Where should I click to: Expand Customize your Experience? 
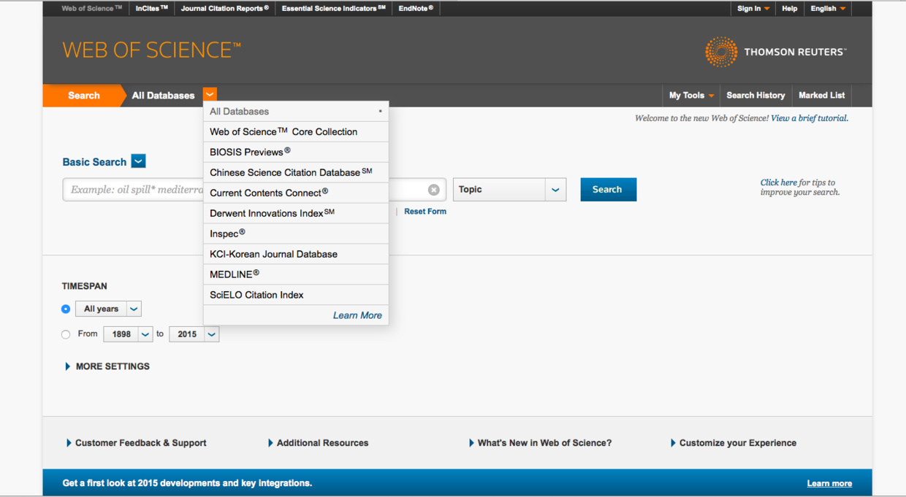733,443
